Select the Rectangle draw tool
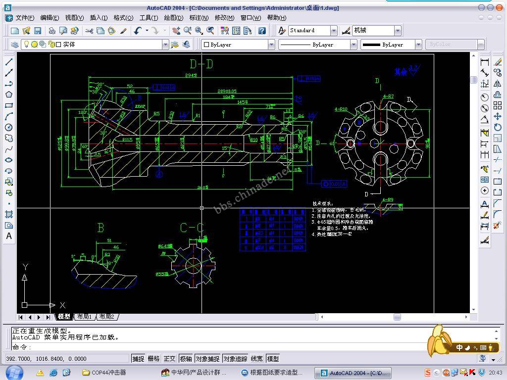 point(9,105)
